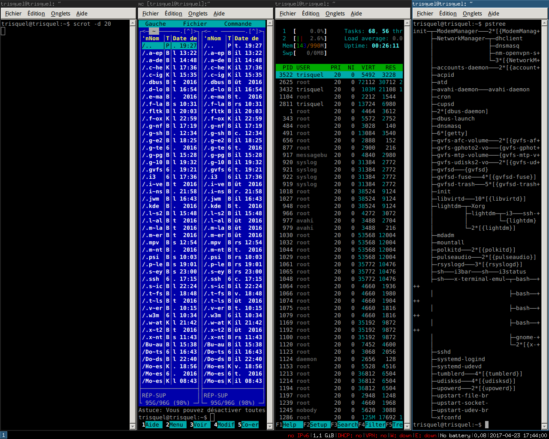Click the scroll-up arrow in the htop window
The height and width of the screenshot is (439, 549).
[407, 22]
